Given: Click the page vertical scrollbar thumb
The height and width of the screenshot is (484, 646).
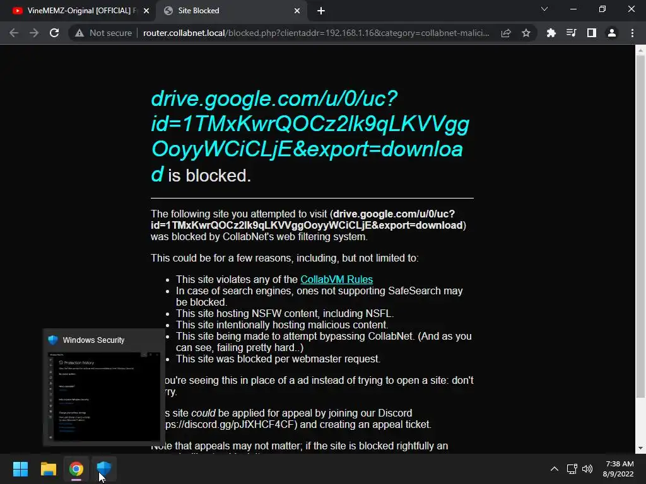Looking at the screenshot, I should pos(640,226).
